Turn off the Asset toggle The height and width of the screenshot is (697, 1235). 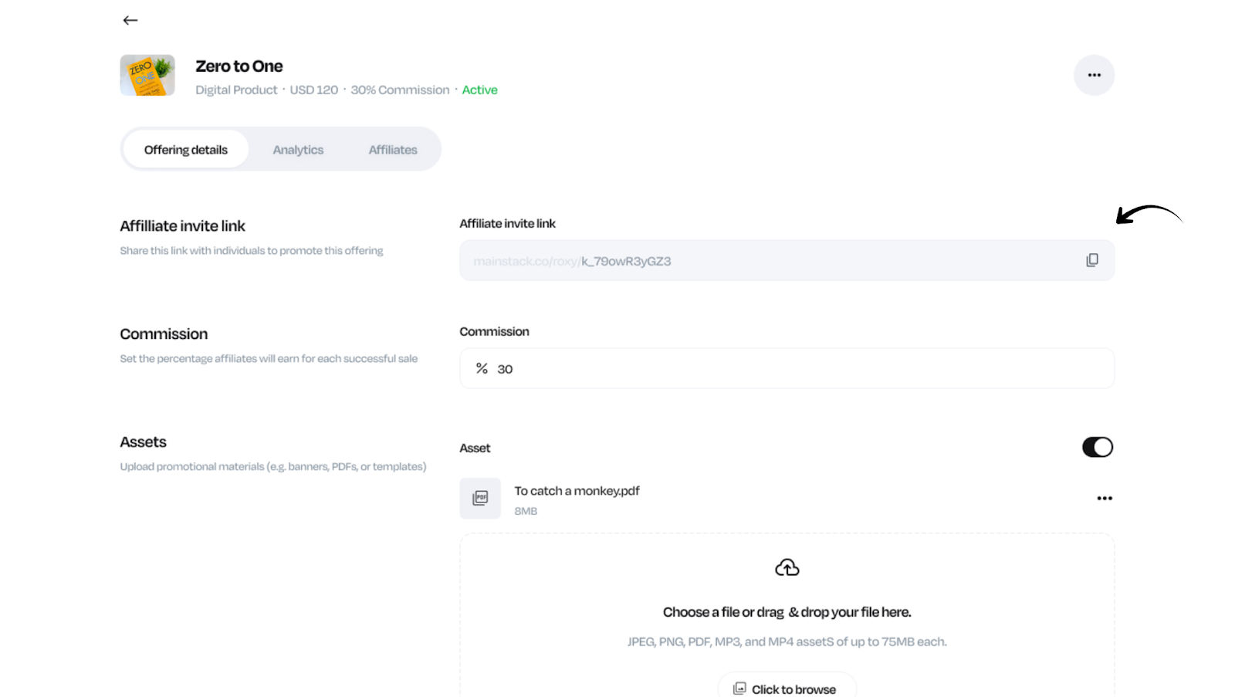point(1097,447)
